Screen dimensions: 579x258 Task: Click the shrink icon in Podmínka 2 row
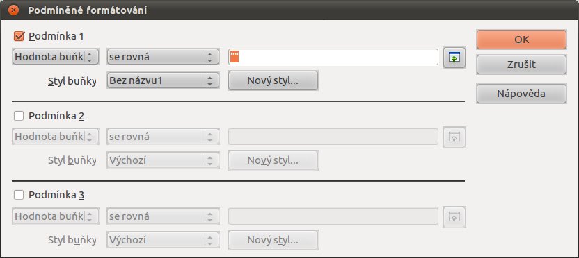pyautogui.click(x=454, y=137)
